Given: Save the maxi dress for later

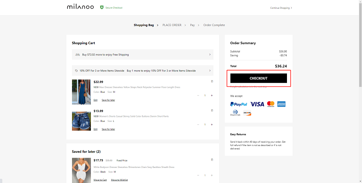Looking at the screenshot, I should [x=108, y=100].
